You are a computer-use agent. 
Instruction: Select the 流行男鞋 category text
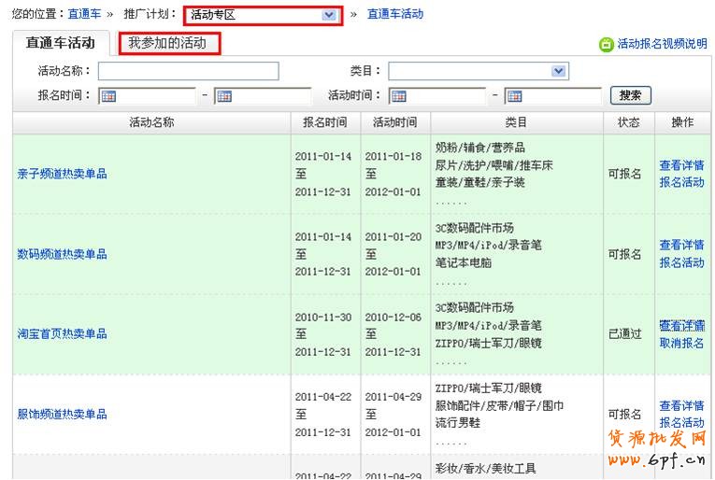458,423
